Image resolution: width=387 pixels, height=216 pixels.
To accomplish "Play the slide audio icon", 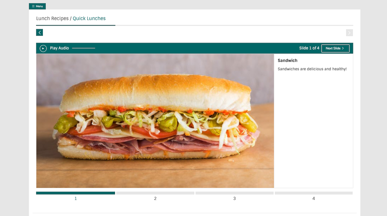I will (43, 48).
